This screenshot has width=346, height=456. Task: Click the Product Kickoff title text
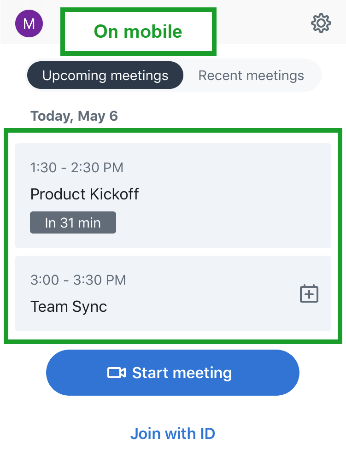[x=85, y=194]
